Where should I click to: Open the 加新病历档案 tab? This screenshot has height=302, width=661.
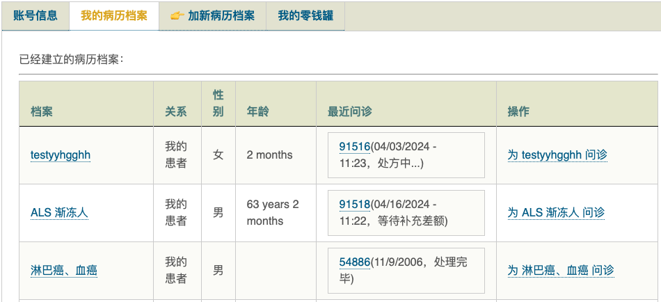pos(221,15)
